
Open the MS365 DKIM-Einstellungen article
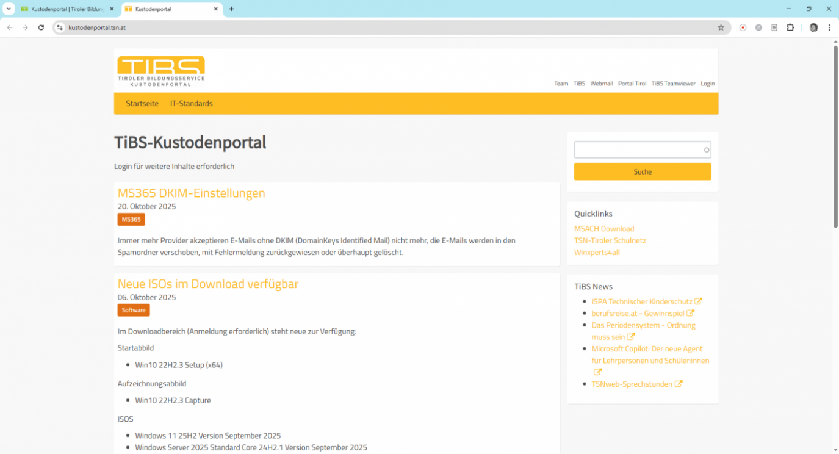point(191,193)
